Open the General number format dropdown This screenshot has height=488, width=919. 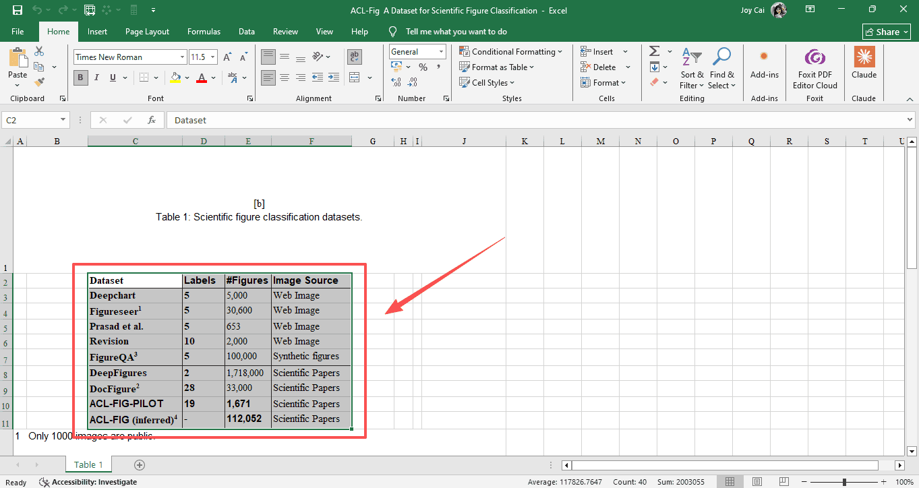tap(442, 52)
